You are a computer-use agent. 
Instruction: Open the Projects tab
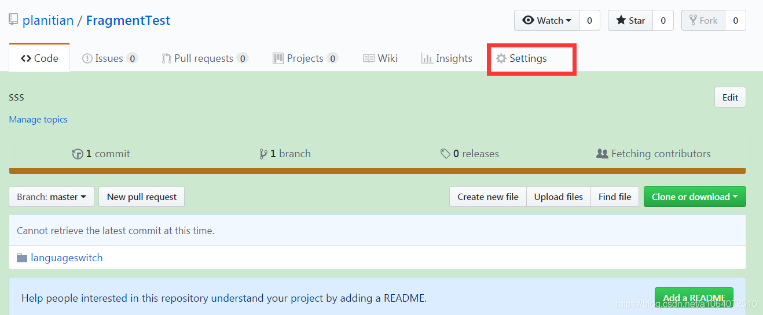[x=305, y=58]
